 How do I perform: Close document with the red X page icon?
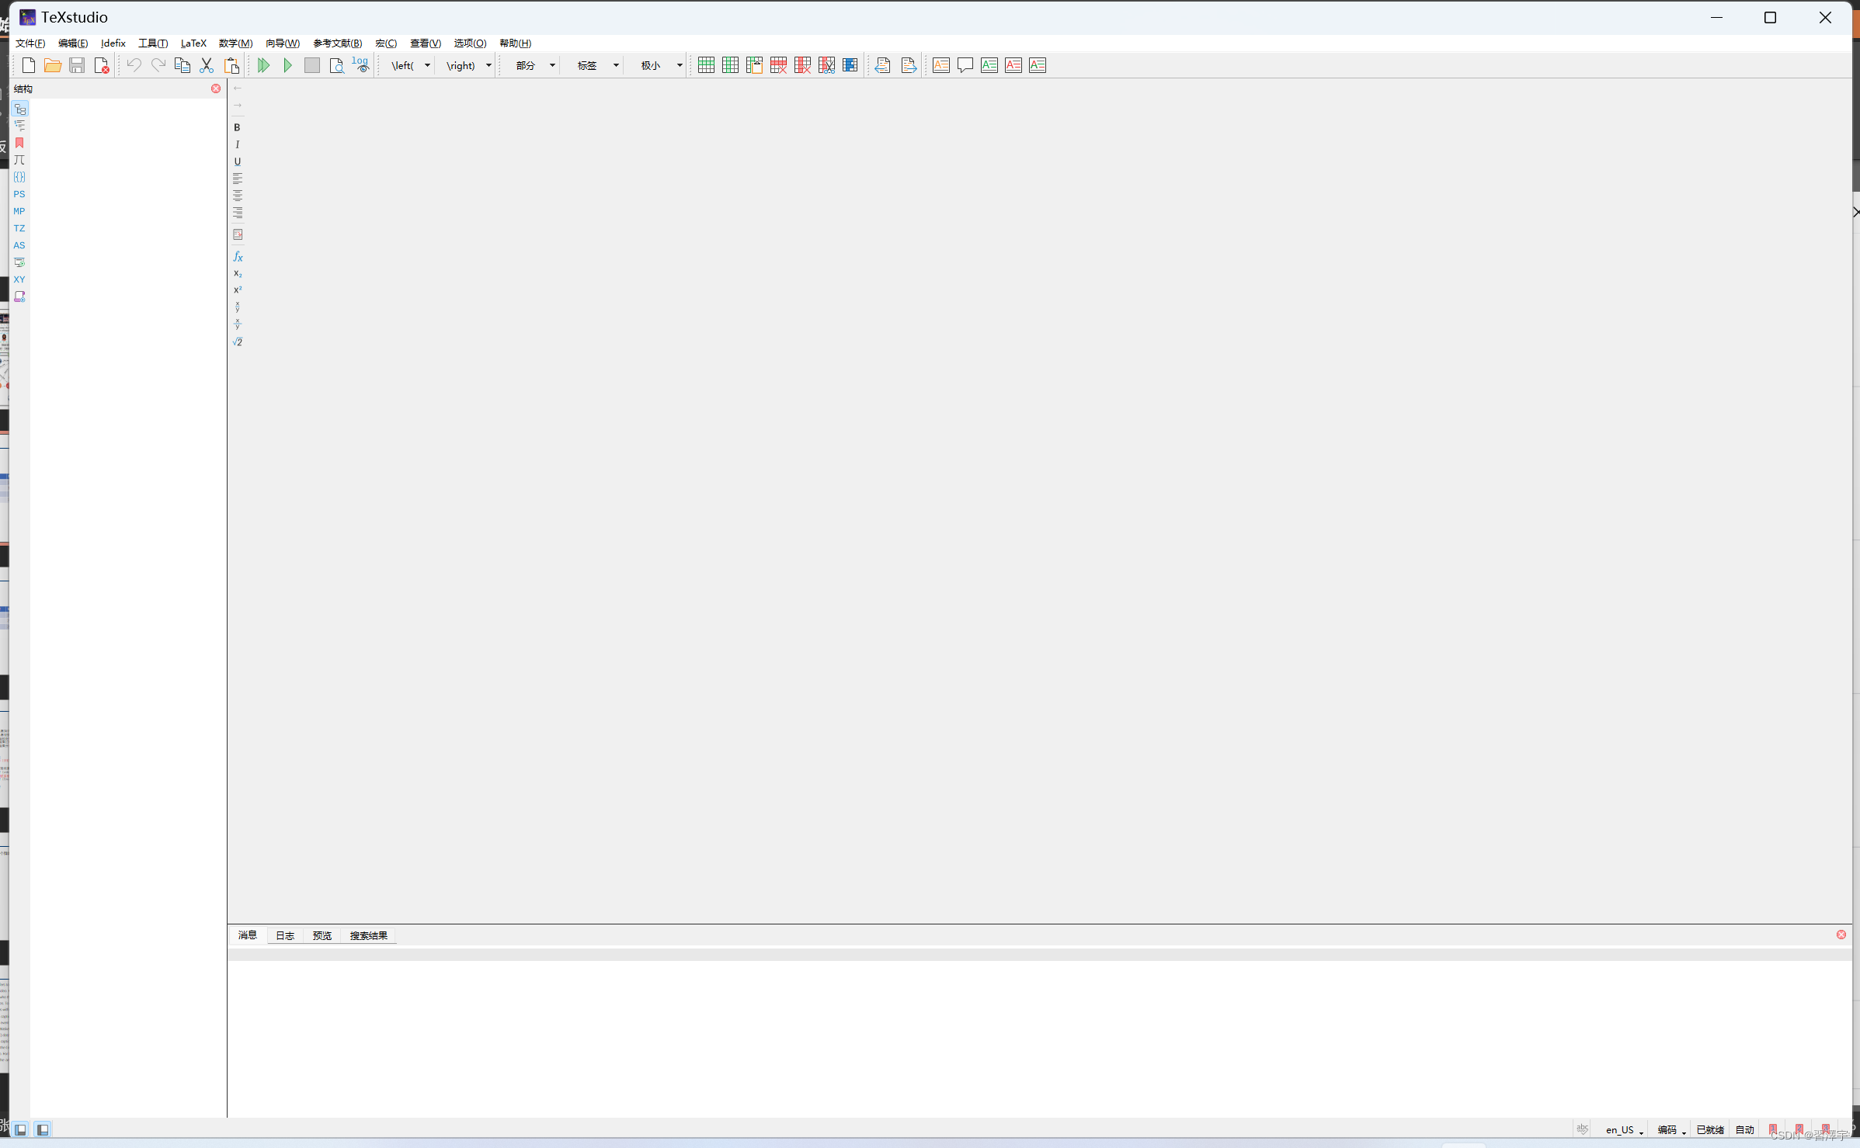(x=101, y=65)
